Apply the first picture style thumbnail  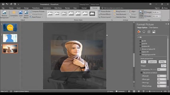(x=50, y=14)
